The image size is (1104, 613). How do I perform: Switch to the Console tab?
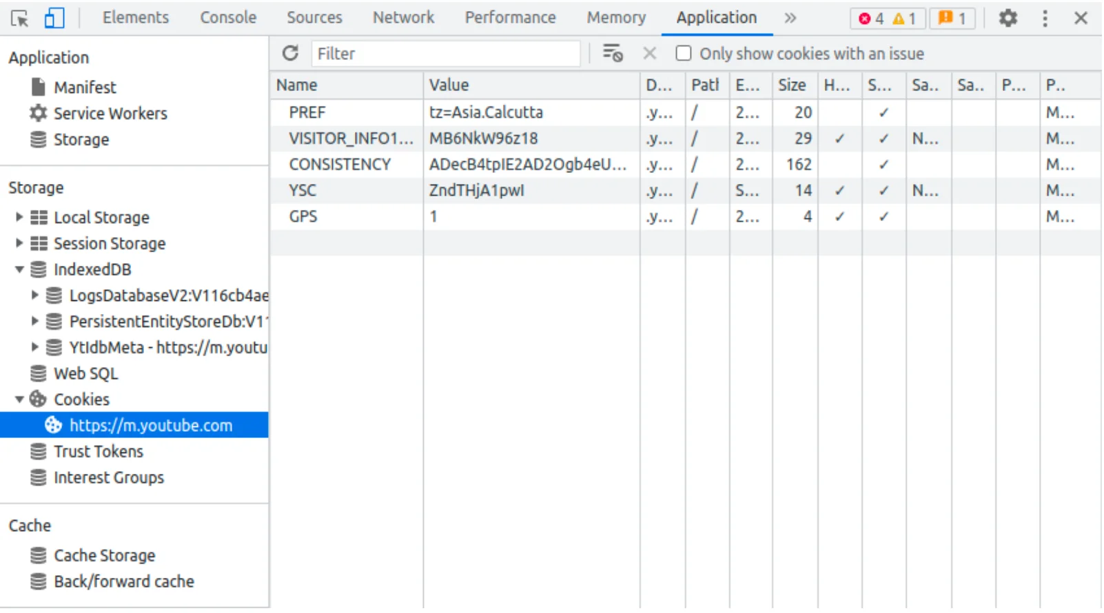(x=228, y=18)
